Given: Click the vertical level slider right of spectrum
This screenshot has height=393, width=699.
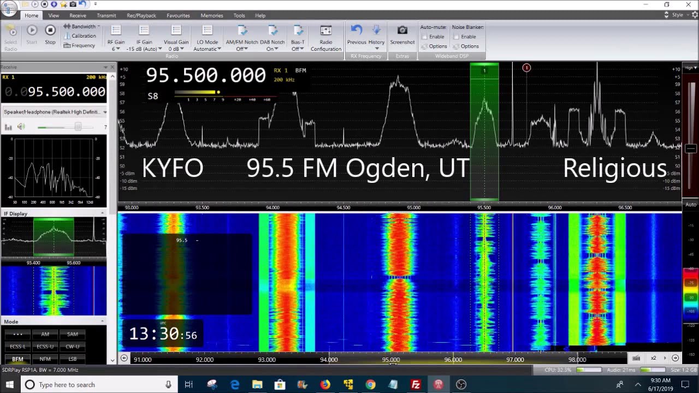Looking at the screenshot, I should point(690,148).
